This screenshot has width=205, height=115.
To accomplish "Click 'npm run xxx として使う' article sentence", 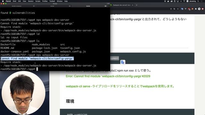I will tap(134, 71).
